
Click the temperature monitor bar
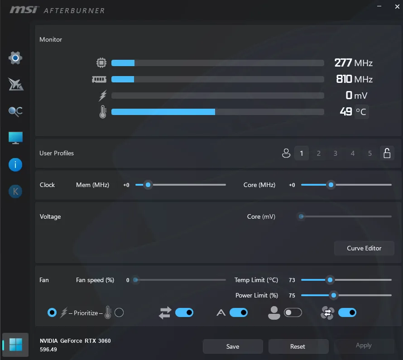click(x=218, y=112)
